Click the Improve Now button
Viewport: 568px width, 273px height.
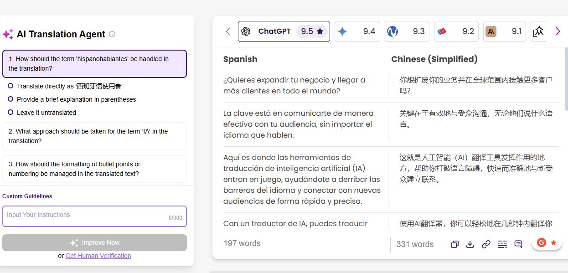(94, 242)
